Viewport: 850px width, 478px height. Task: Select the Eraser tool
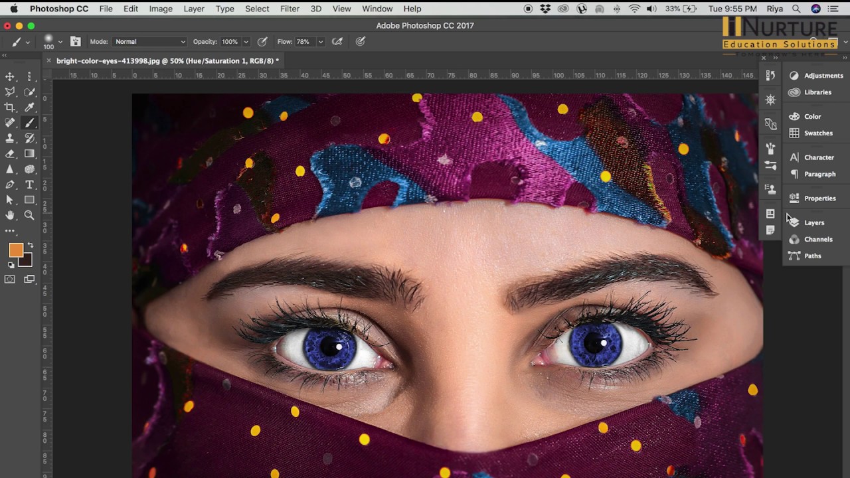[x=10, y=153]
